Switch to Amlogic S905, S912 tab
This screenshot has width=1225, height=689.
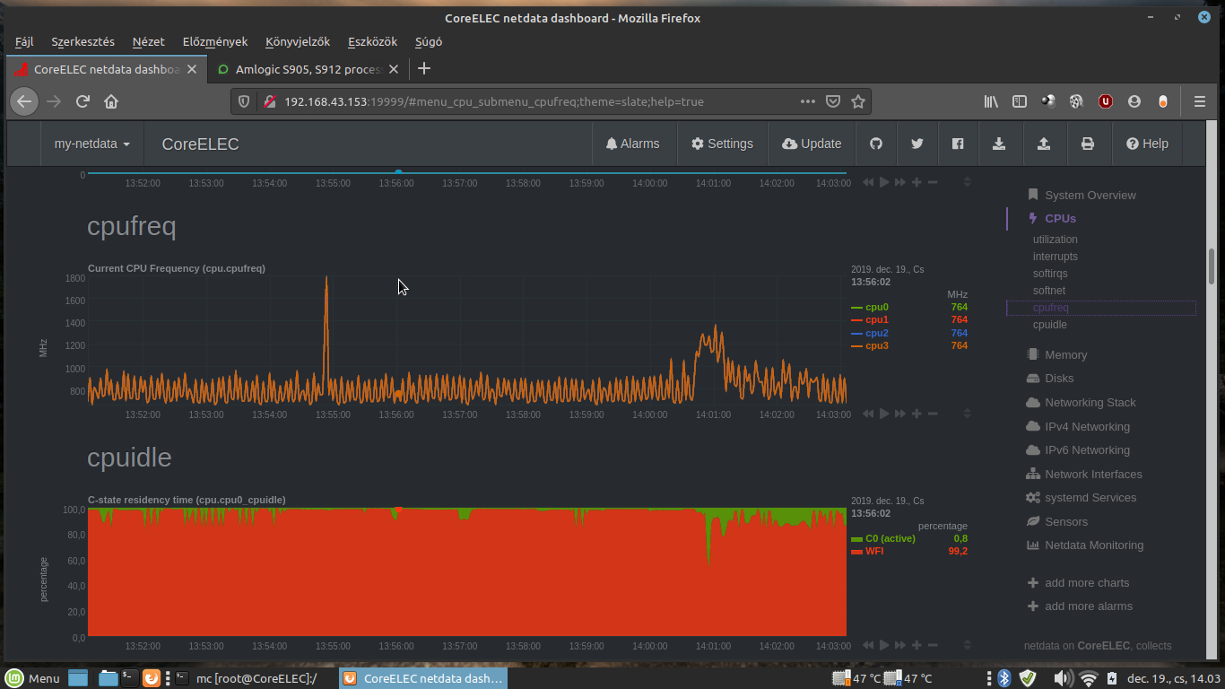coord(308,69)
